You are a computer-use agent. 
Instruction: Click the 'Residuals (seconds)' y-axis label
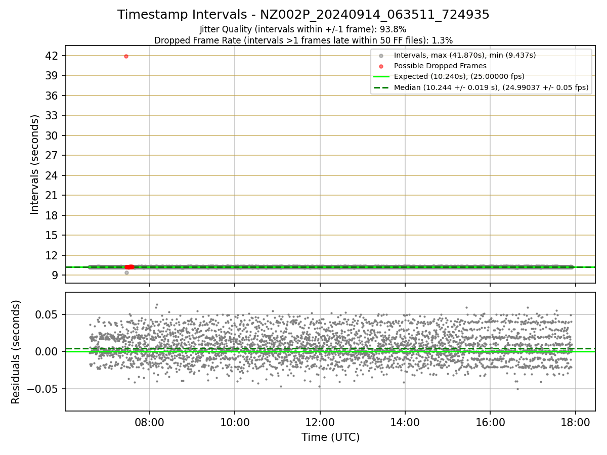pos(16,352)
